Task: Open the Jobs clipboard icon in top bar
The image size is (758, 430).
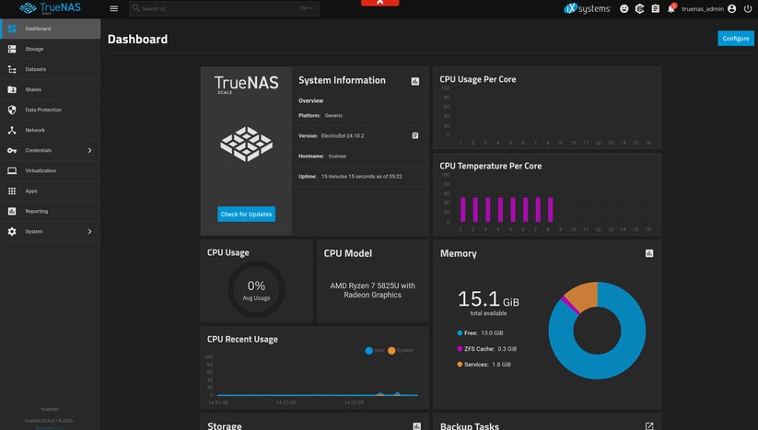Action: (x=655, y=8)
